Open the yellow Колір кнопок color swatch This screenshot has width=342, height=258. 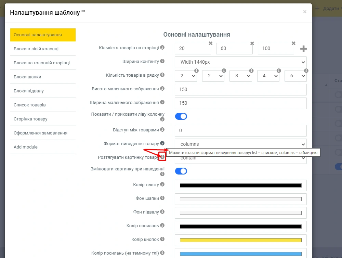(240, 240)
